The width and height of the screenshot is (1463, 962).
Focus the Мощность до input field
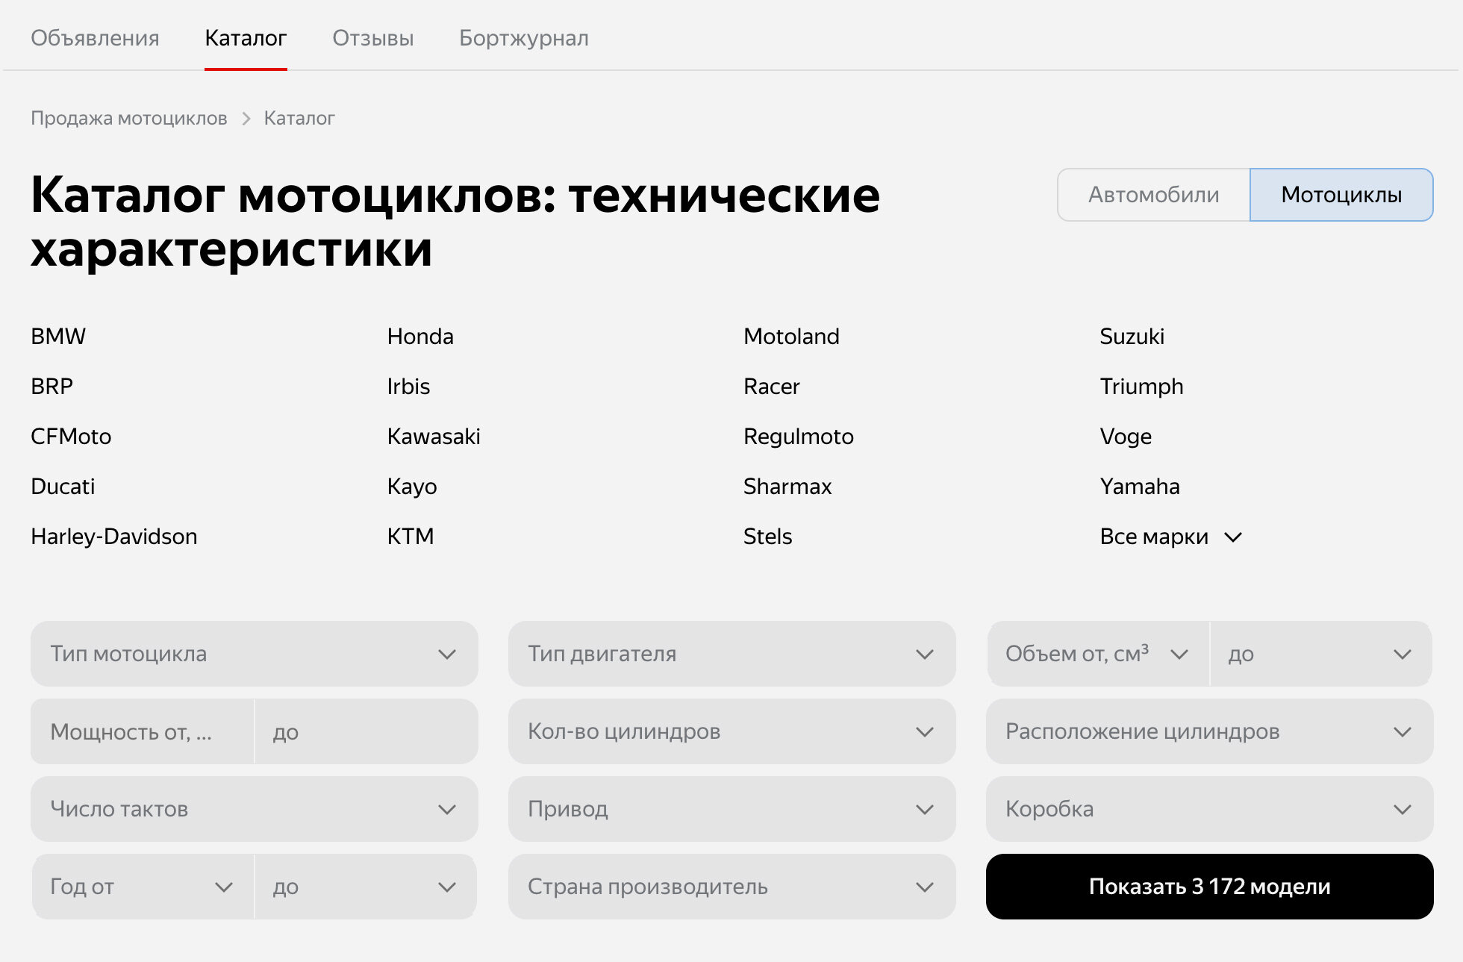coord(366,731)
